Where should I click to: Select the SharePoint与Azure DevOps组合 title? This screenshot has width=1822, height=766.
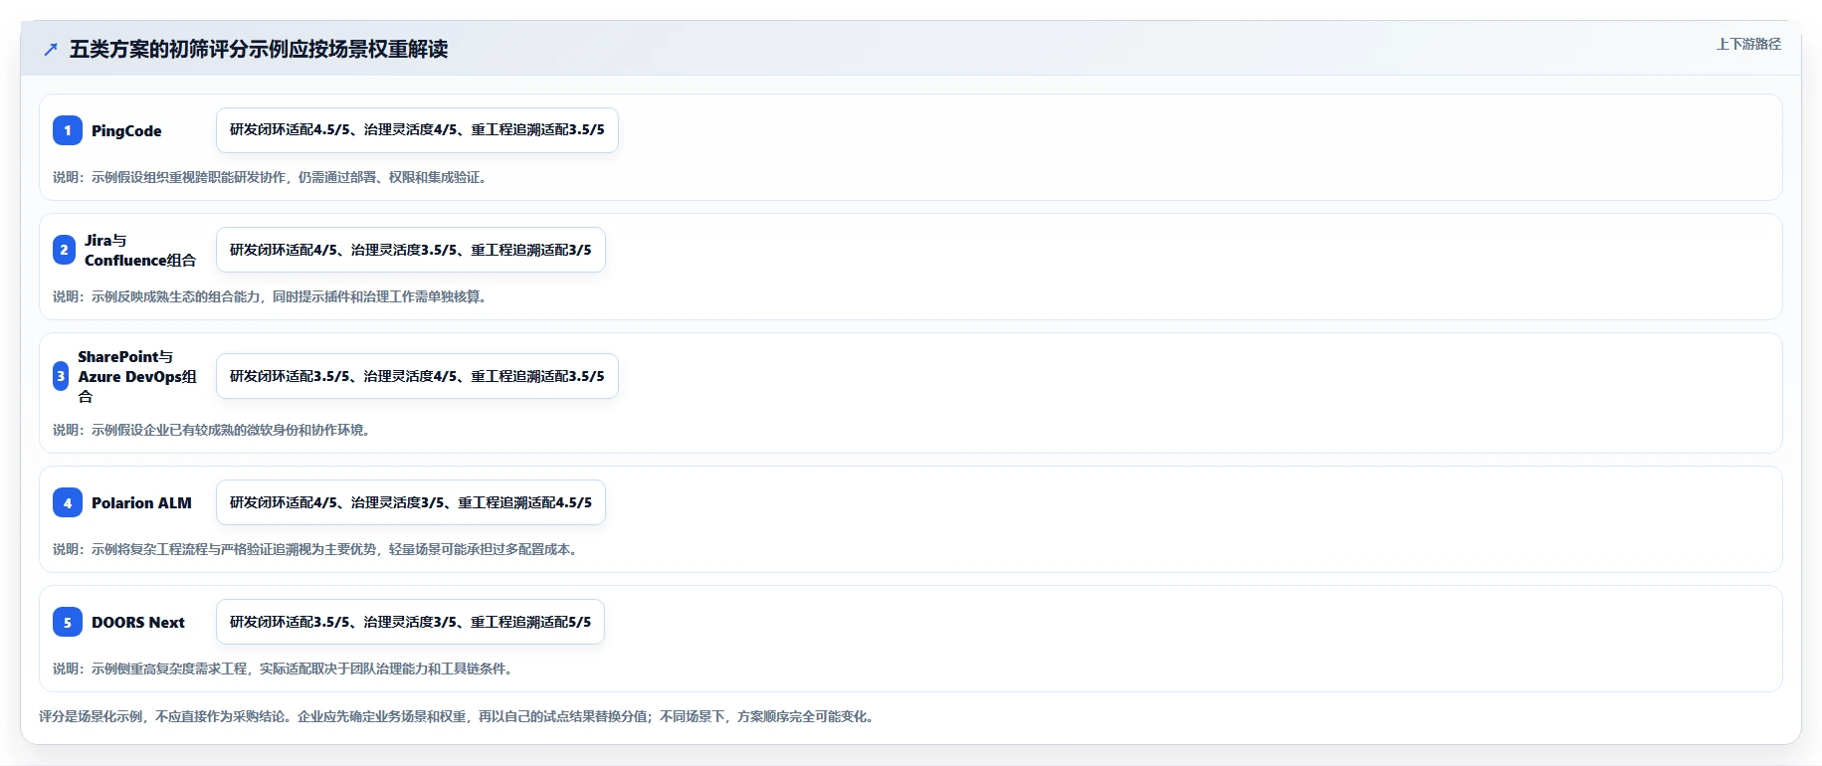[x=137, y=376]
